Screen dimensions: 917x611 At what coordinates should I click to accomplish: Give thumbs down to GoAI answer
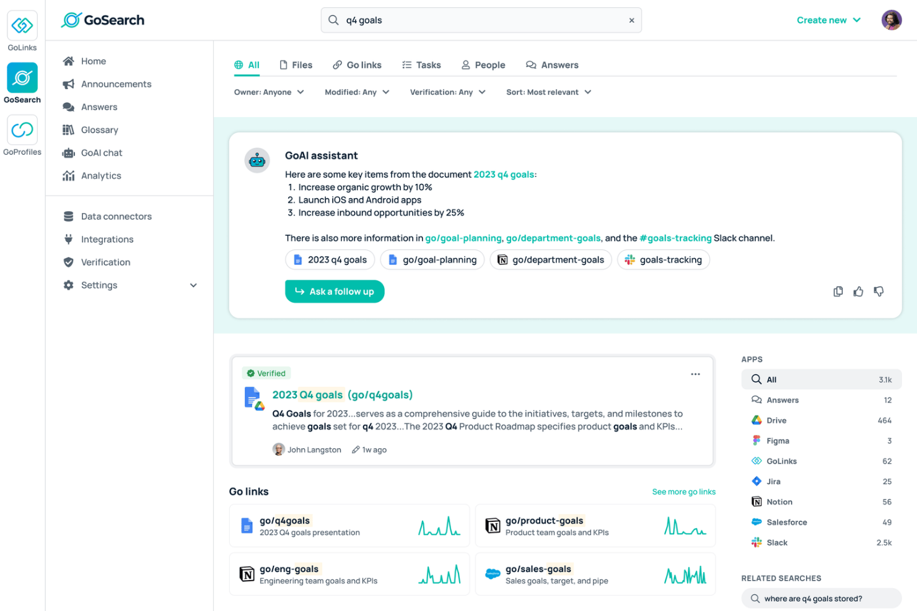point(879,292)
